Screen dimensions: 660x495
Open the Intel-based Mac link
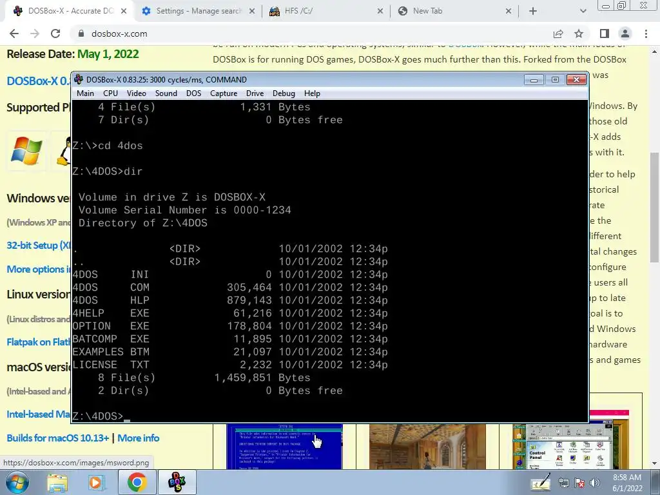(38, 414)
